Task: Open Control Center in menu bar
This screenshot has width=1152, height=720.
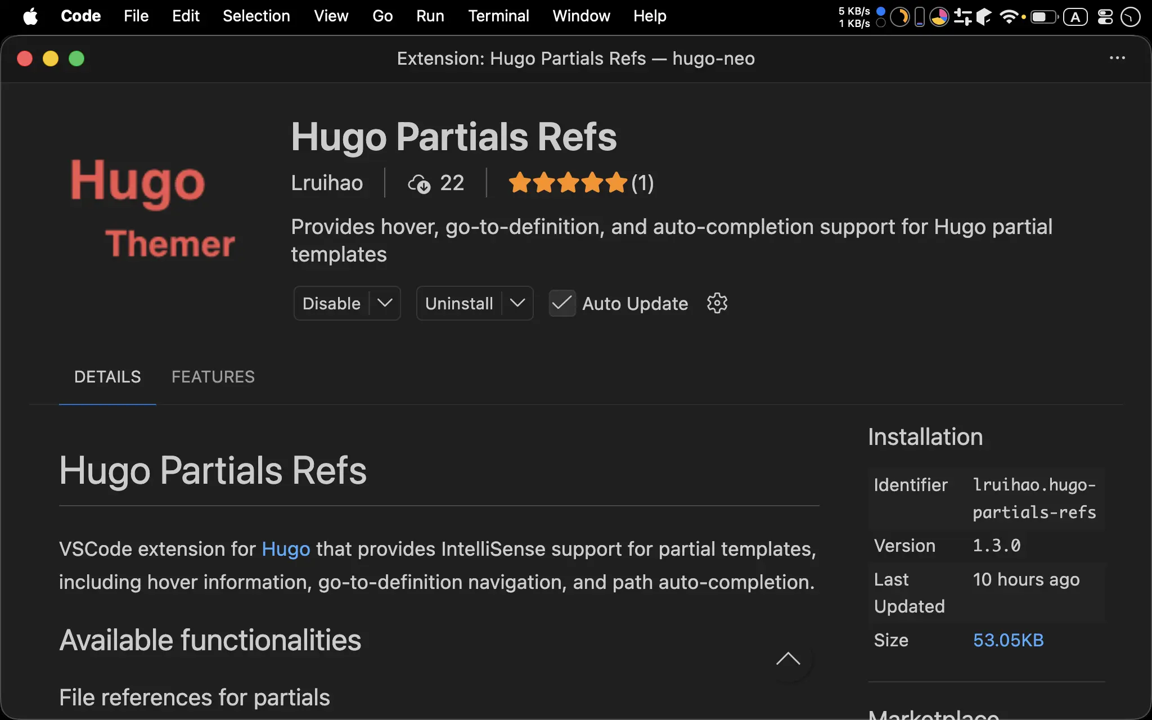Action: pos(1105,17)
